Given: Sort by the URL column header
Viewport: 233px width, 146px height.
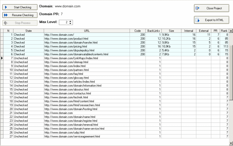Looking at the screenshot, I should pyautogui.click(x=87, y=31).
